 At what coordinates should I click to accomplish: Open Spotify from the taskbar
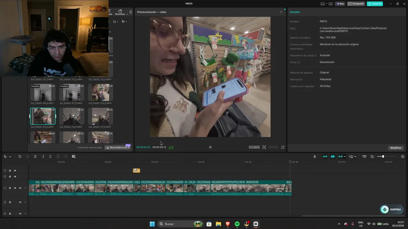(237, 224)
